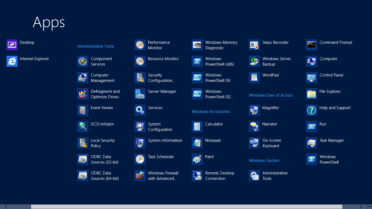Click the 'Server Manager' label
The width and height of the screenshot is (372, 209).
(x=162, y=91)
